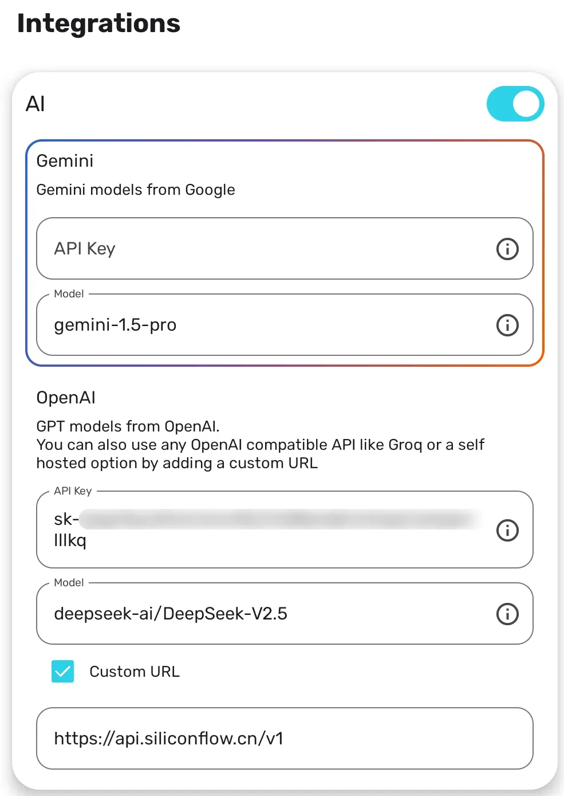
Task: Edit the deepseek-ai/DeepSeek-V2.5 model field
Action: (285, 614)
